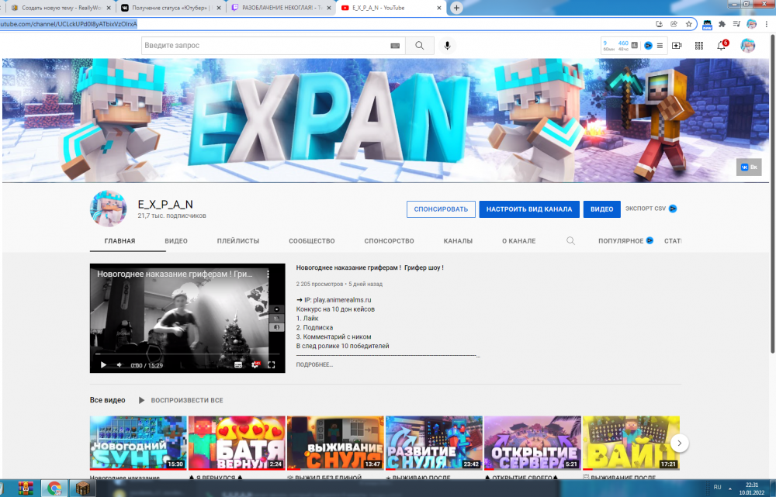Switch to the ГЛАВНАЯ tab
776x497 pixels.
coord(120,241)
